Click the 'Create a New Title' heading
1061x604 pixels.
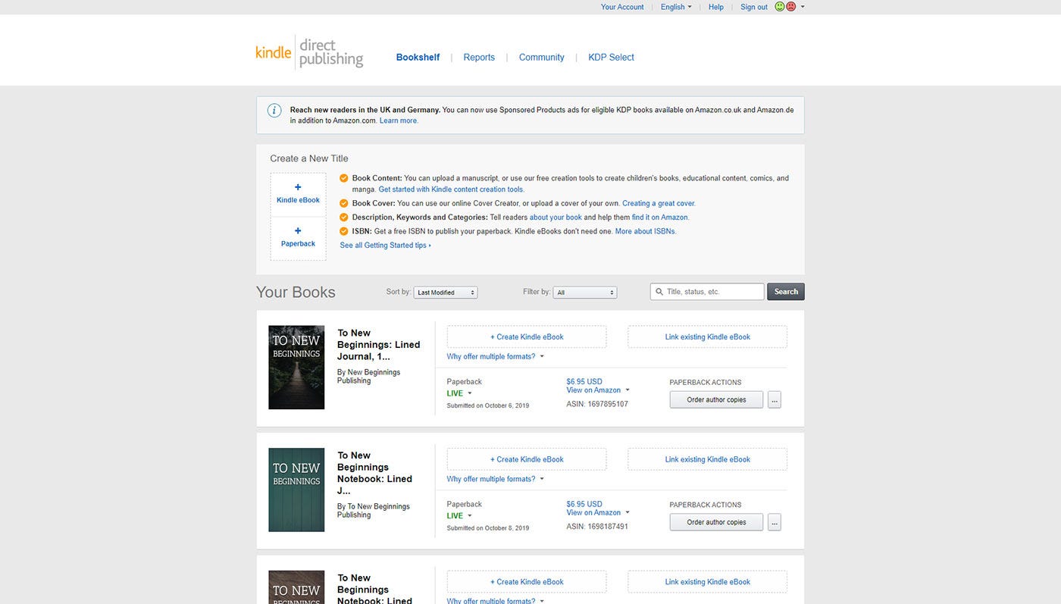click(x=309, y=158)
